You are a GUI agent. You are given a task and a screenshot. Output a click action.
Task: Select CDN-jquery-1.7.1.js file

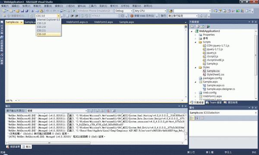coord(218,46)
